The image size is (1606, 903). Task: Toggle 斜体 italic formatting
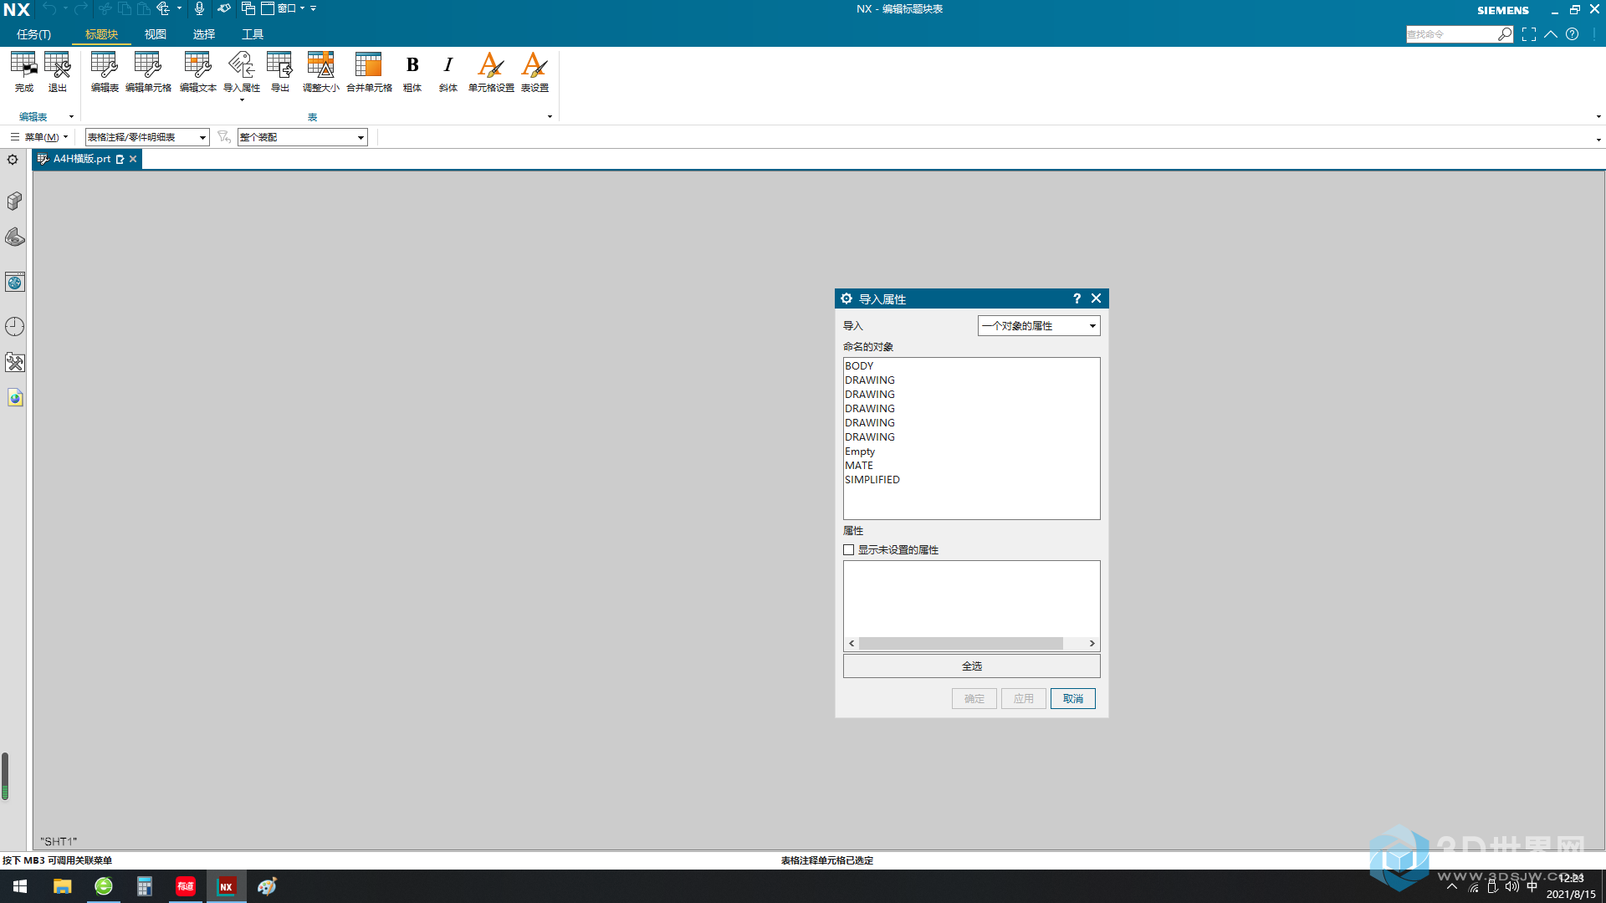(x=448, y=72)
